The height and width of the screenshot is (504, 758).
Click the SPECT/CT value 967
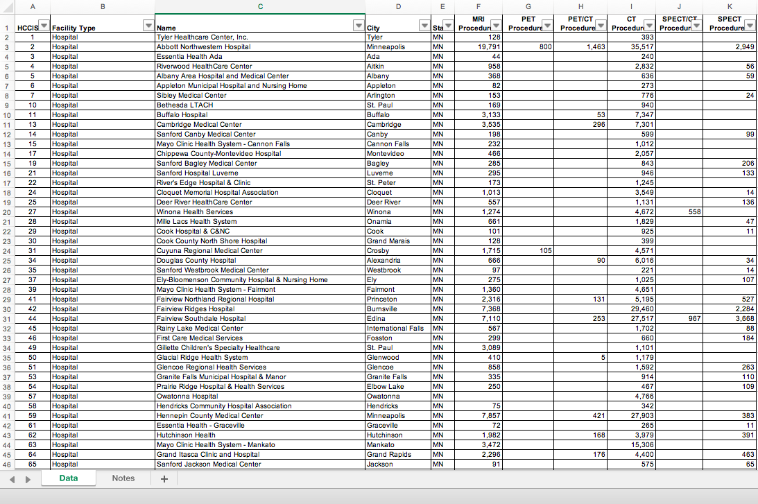(679, 318)
